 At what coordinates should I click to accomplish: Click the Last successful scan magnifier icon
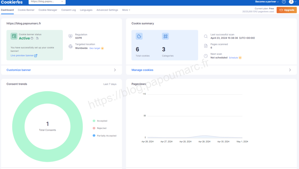click(x=206, y=36)
